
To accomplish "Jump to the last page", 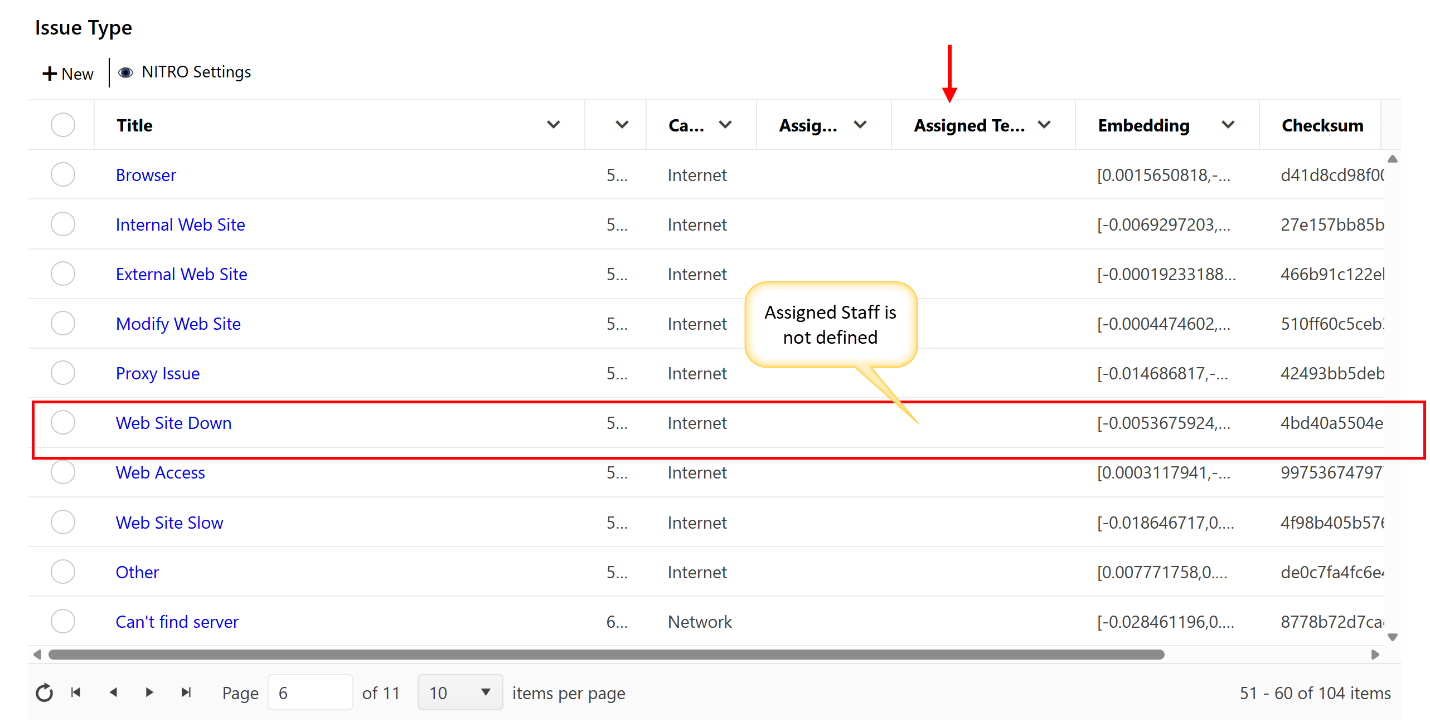I will coord(186,692).
